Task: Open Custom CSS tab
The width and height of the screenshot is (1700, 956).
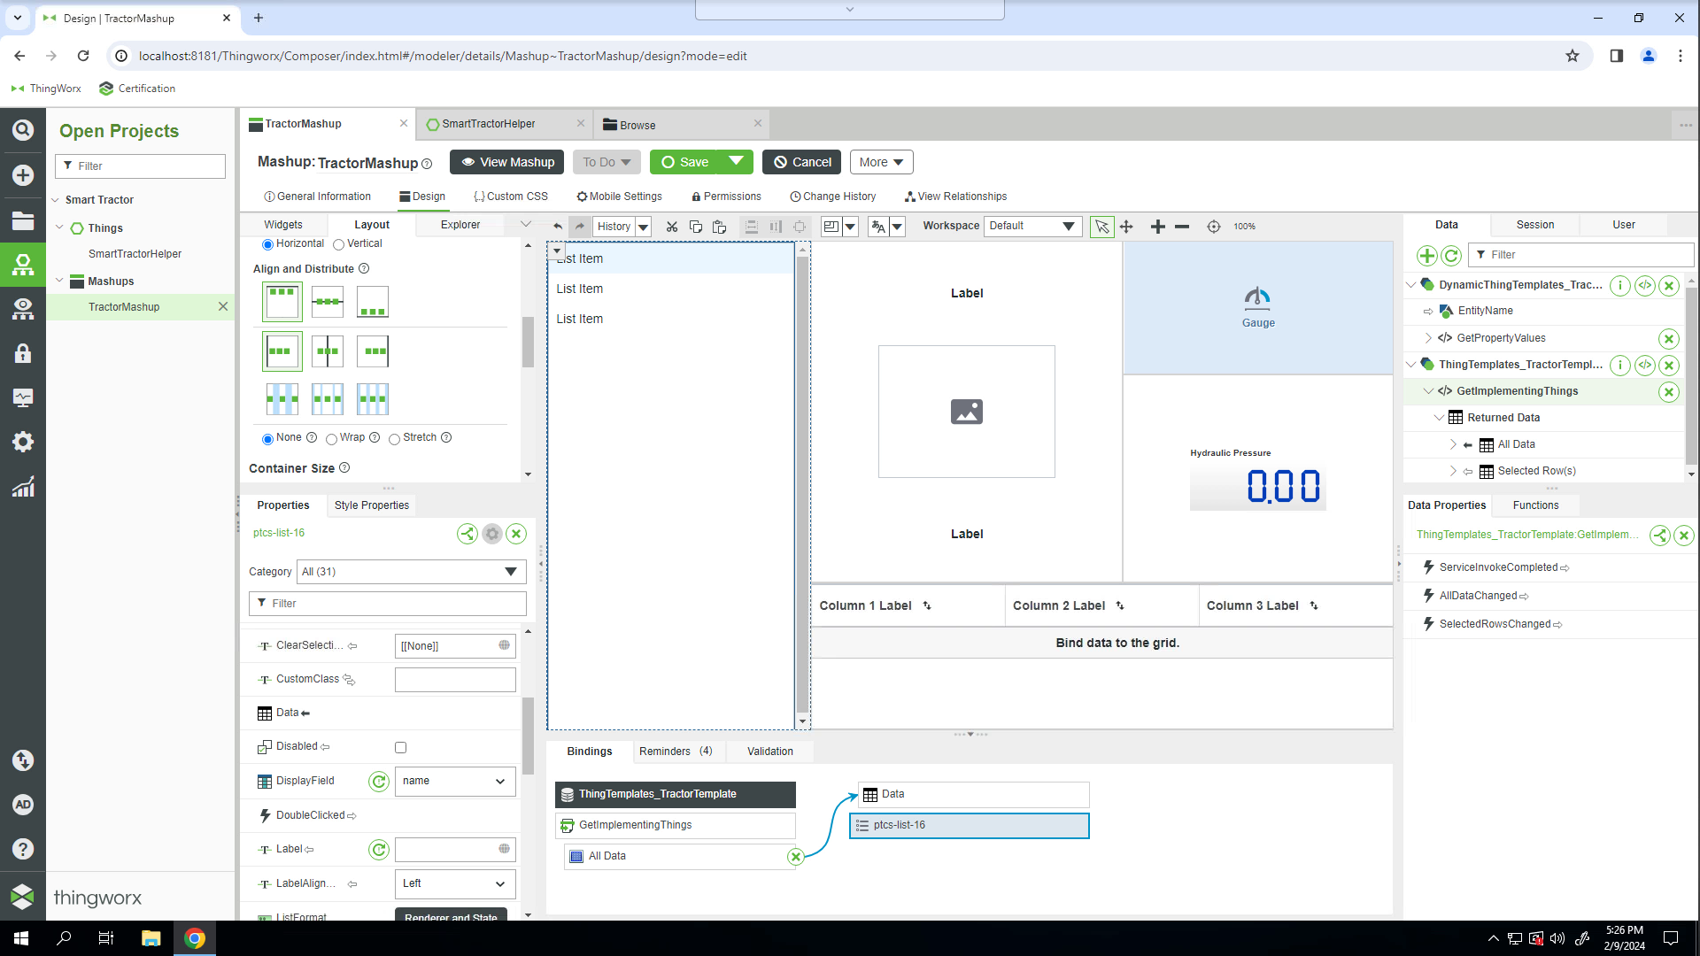Action: point(510,197)
